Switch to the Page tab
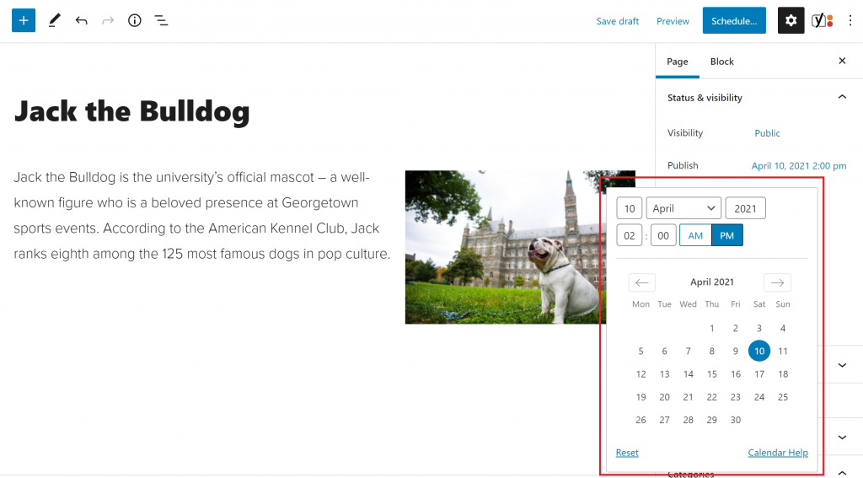The image size is (863, 478). point(678,62)
